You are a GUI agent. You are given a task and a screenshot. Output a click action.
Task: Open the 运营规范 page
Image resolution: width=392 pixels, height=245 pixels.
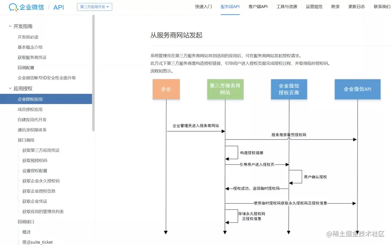[314, 6]
